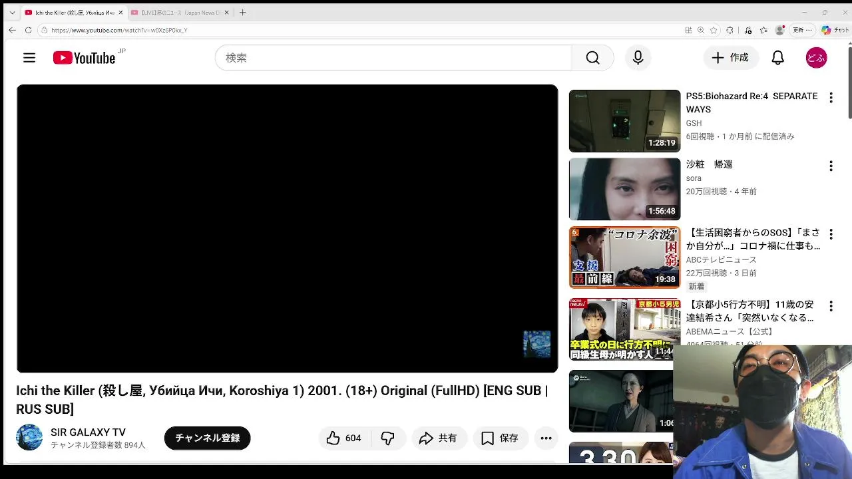Open browser profile avatar in toolbar
Screen dimensions: 852x479
779,30
